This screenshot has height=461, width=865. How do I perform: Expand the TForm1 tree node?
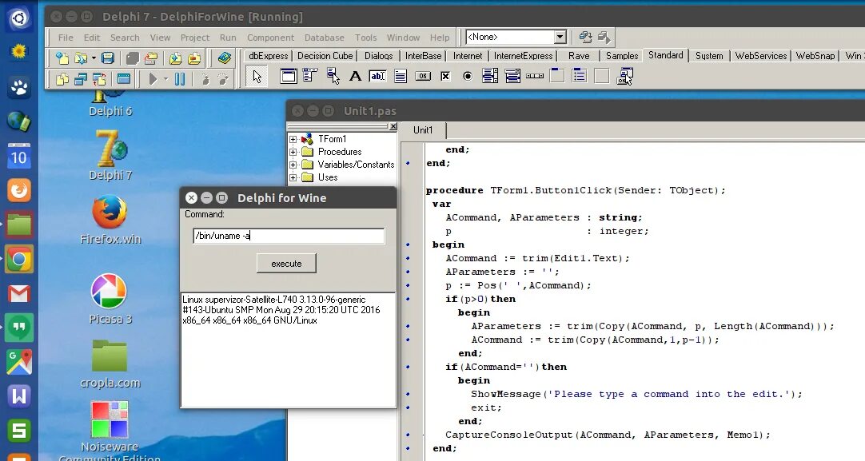click(x=293, y=139)
